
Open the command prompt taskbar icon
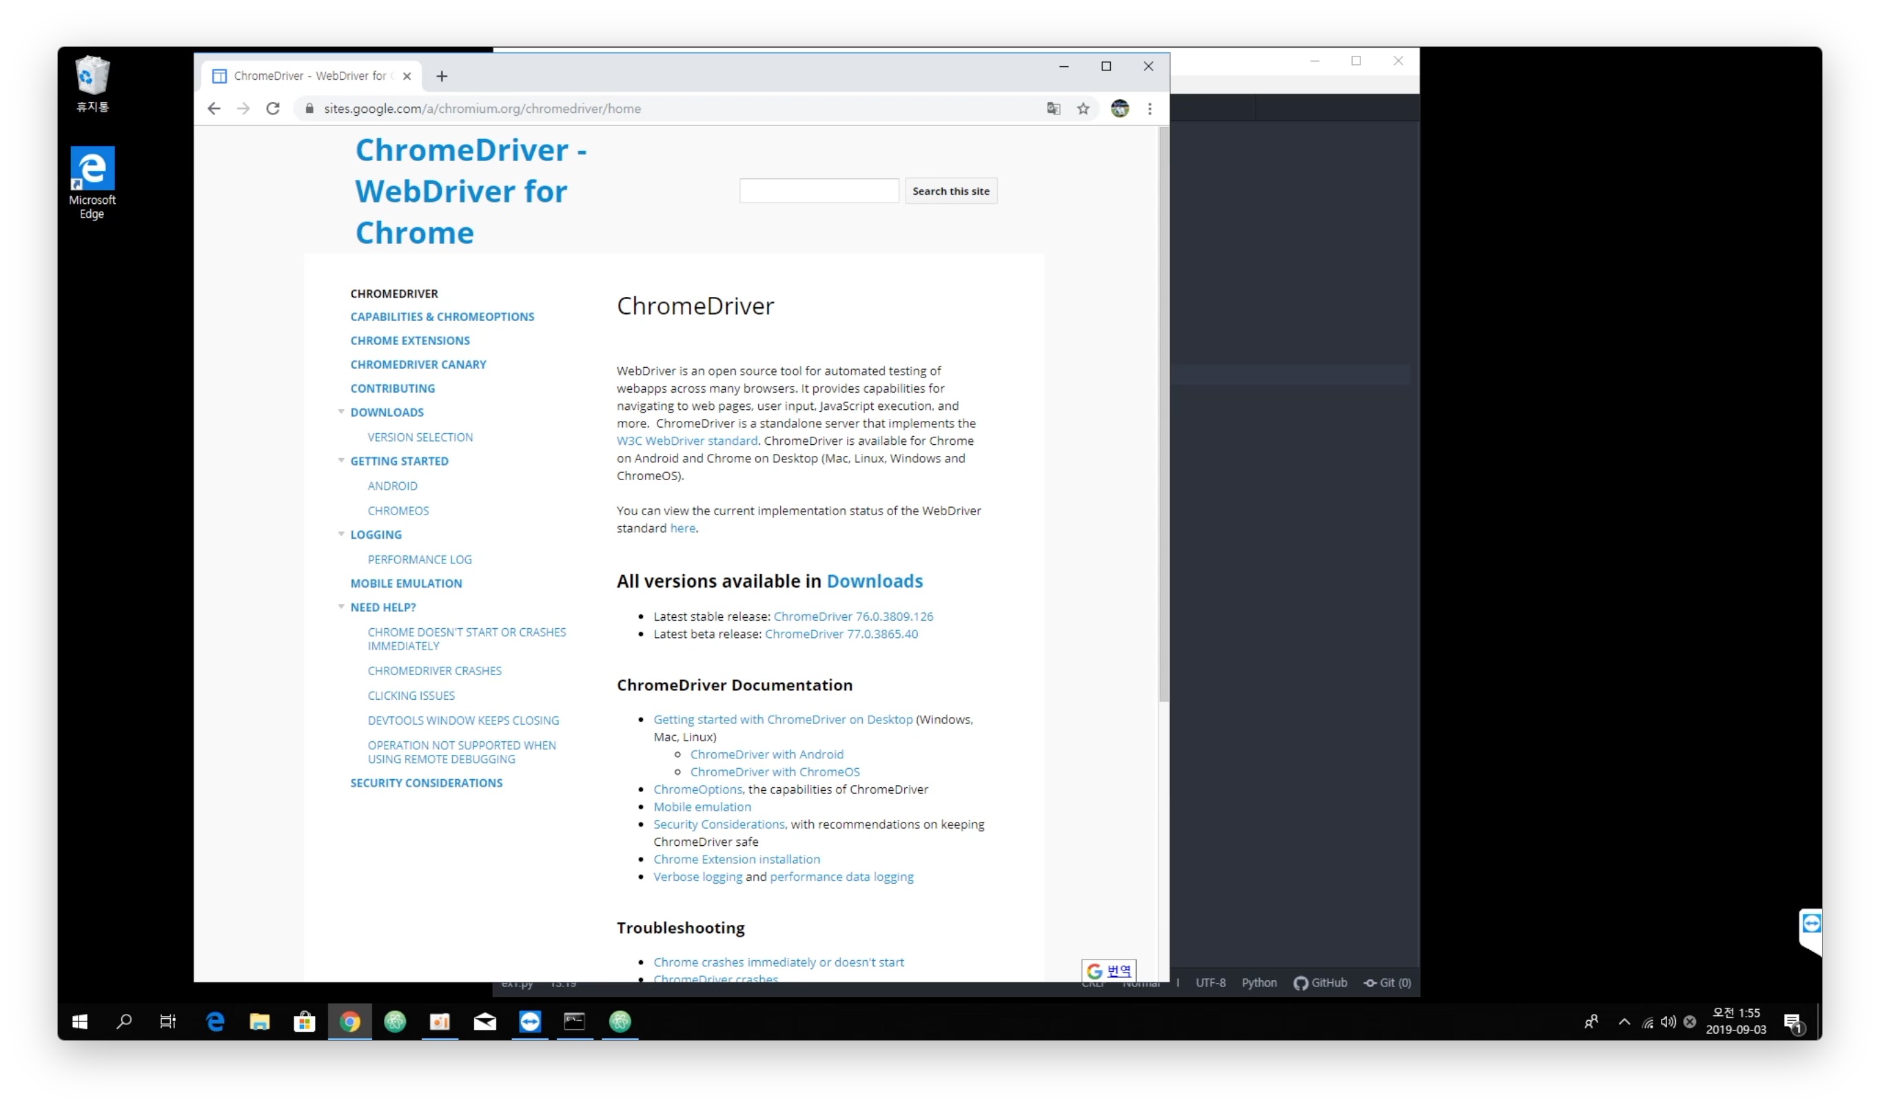[x=574, y=1021]
